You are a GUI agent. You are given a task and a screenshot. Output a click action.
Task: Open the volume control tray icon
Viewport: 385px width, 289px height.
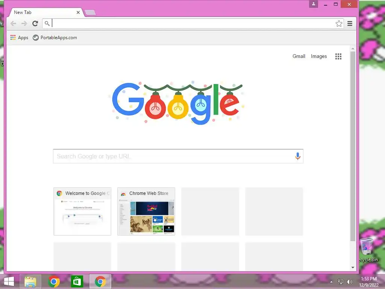point(350,281)
